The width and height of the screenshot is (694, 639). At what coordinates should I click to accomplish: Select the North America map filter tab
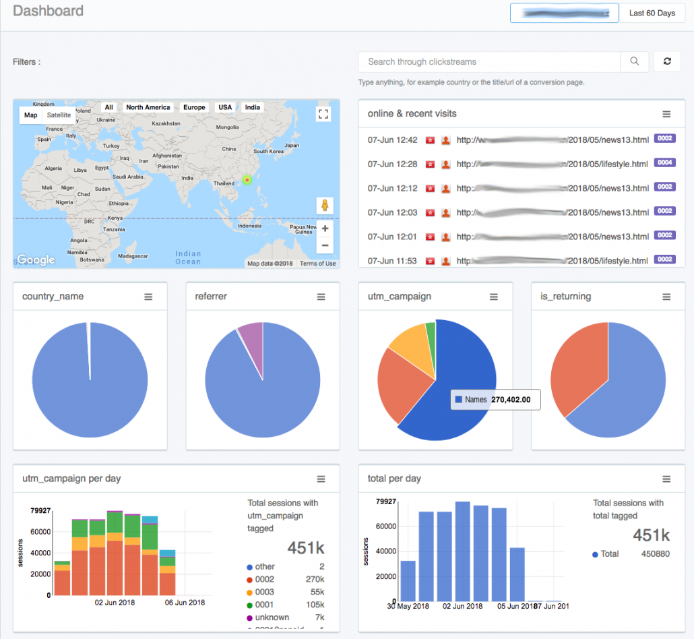148,106
